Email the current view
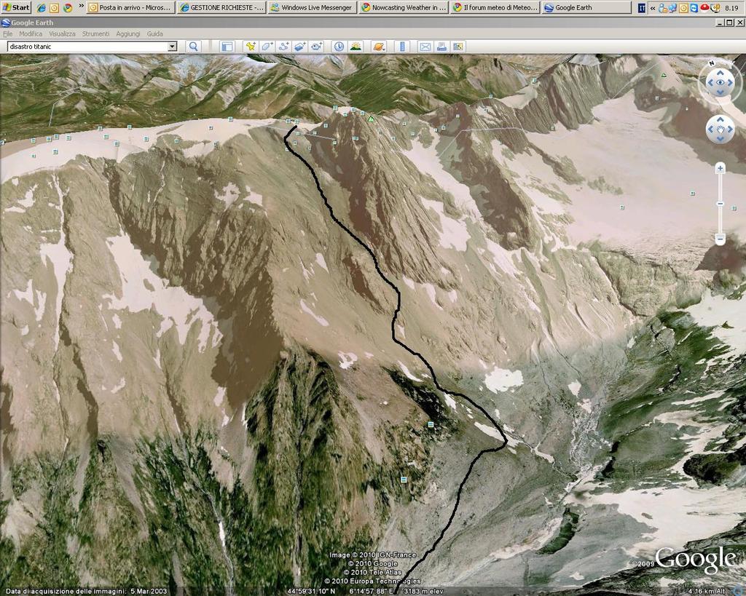 click(425, 47)
